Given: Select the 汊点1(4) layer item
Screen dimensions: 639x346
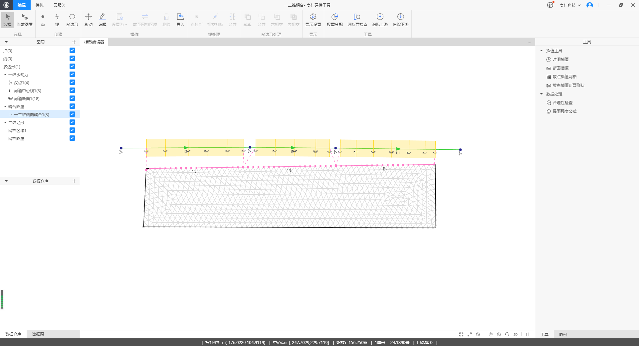Looking at the screenshot, I should pos(21,83).
